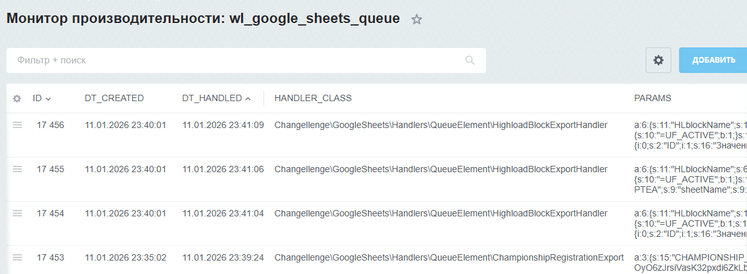The height and width of the screenshot is (274, 747).
Task: Click ID cell 17 456
Action: point(50,125)
